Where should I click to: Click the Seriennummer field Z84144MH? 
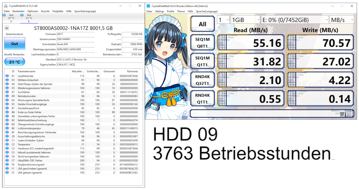(x=75, y=39)
